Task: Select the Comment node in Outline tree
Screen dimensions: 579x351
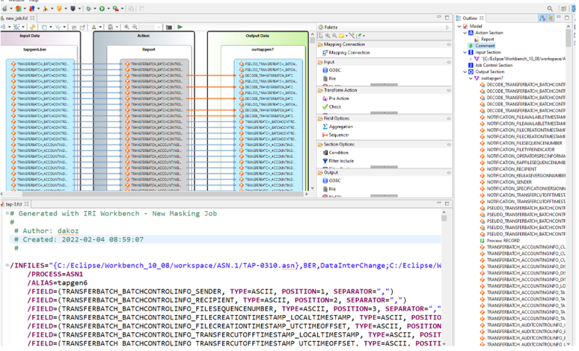Action: point(484,46)
